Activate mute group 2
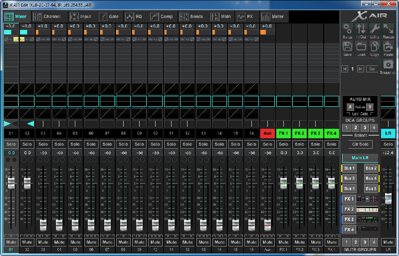The height and width of the screenshot is (256, 399). [356, 242]
